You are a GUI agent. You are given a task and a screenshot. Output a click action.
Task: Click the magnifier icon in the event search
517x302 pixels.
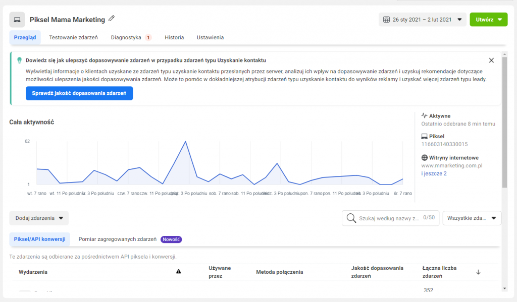point(351,218)
